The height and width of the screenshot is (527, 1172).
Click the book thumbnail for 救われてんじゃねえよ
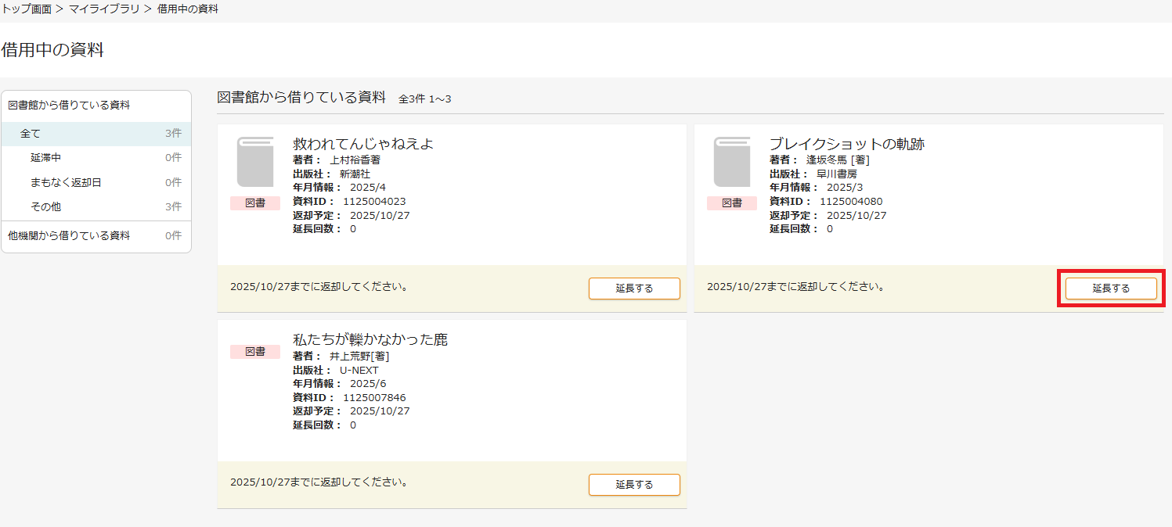coord(254,160)
